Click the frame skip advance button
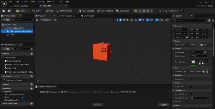The image size is (215, 109). [140, 11]
